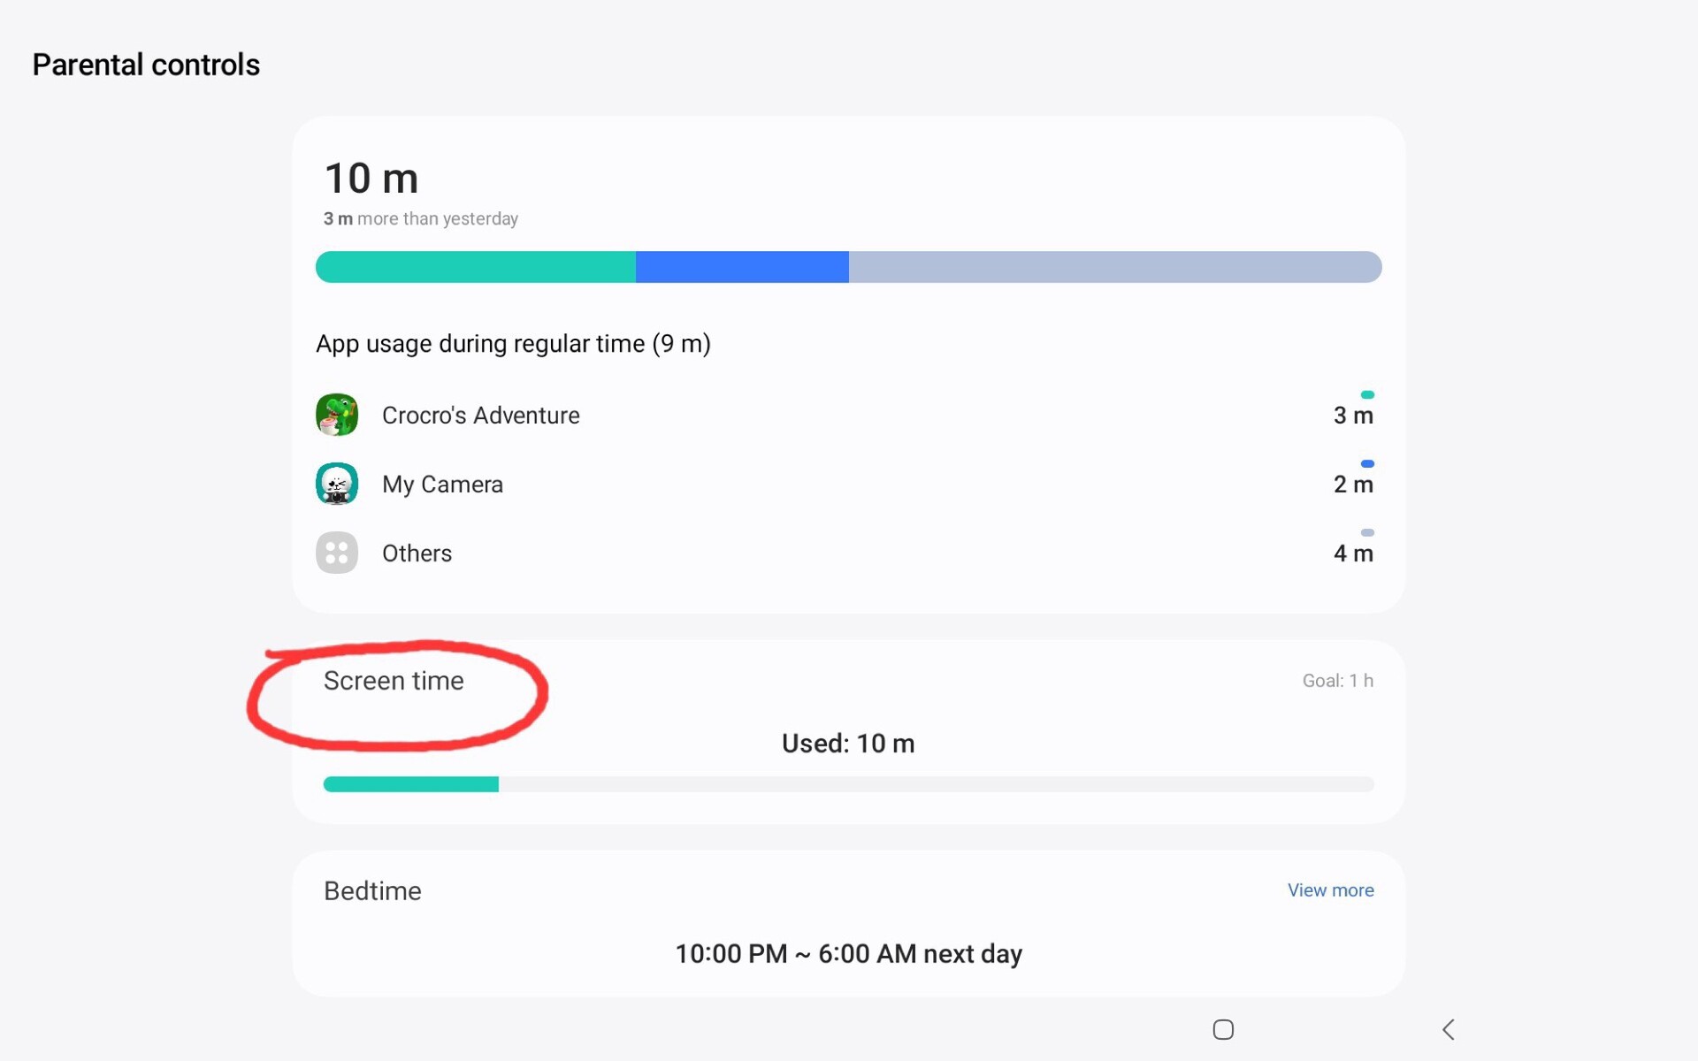The width and height of the screenshot is (1698, 1061).
Task: Click the teal dot above 3 m
Action: point(1367,394)
